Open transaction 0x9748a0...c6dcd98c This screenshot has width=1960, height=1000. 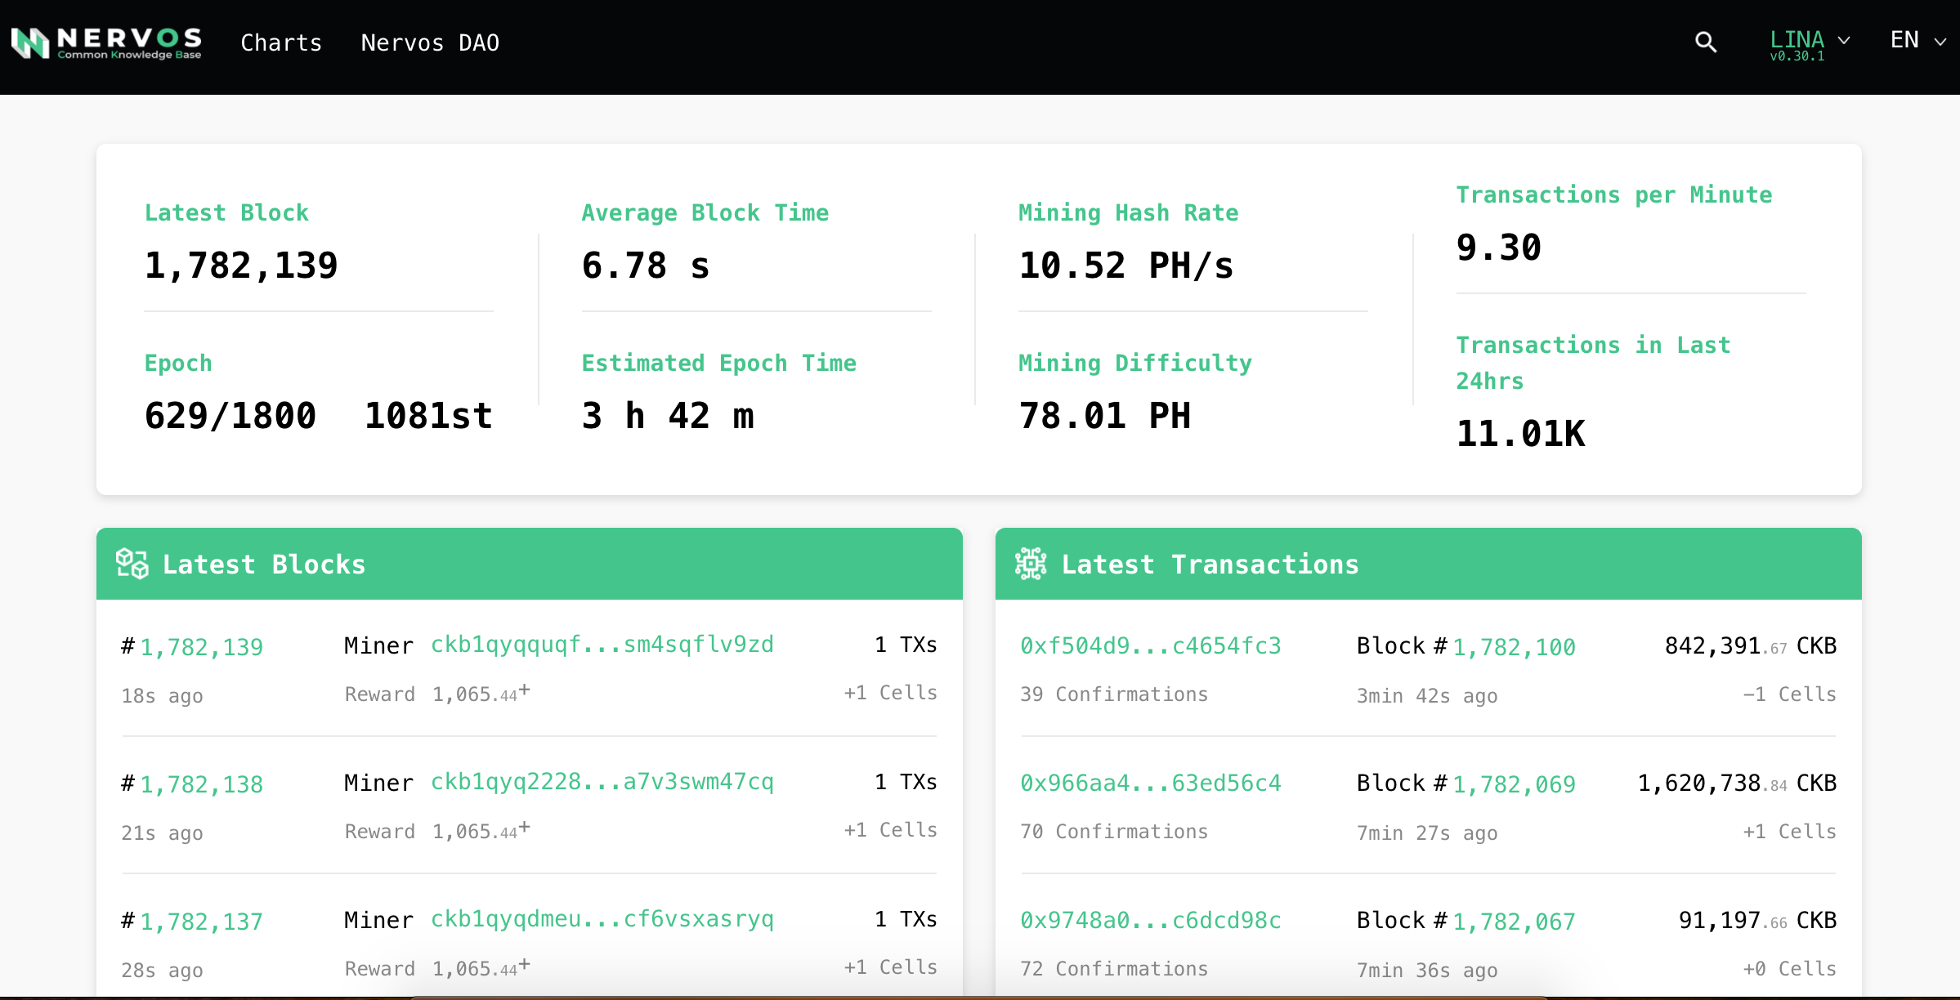(1150, 921)
